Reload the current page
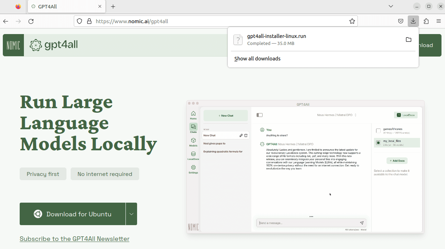The width and height of the screenshot is (445, 249). 31,21
